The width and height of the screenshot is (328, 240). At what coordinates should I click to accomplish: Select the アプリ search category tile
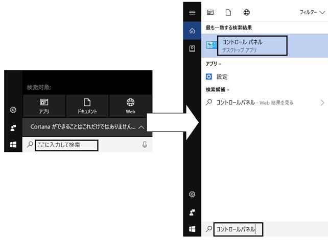[44, 106]
